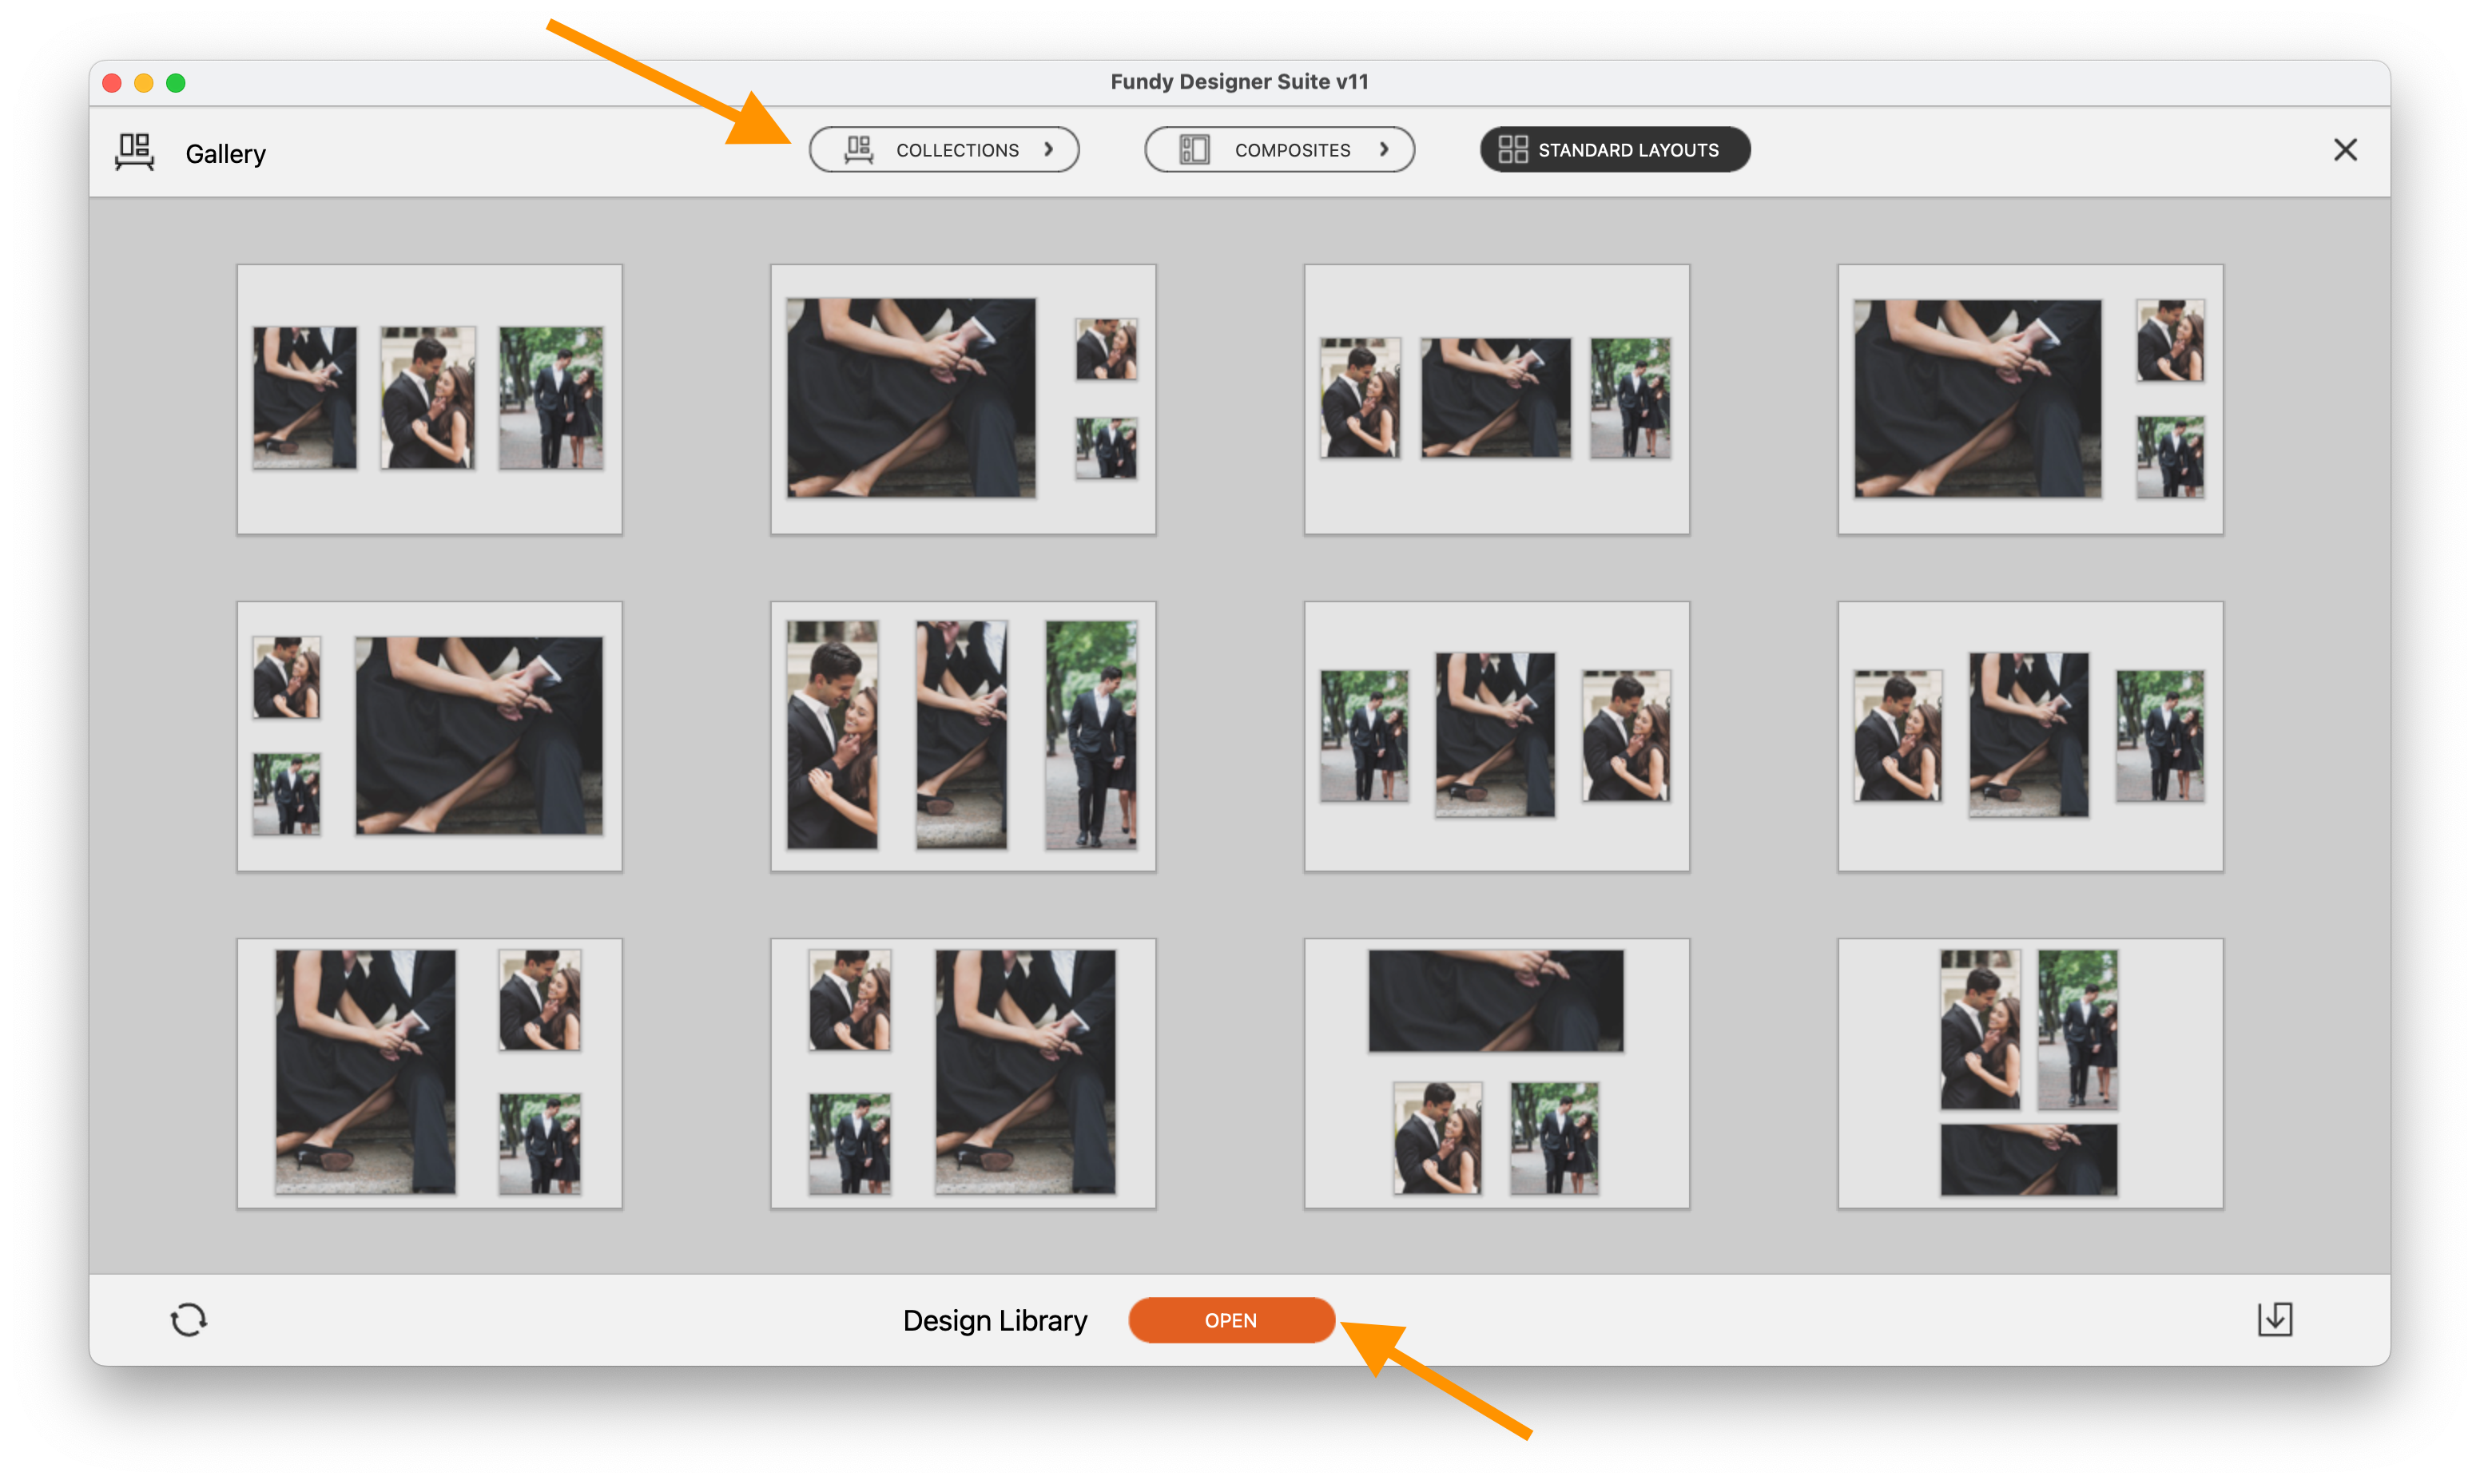Click the Design Library label
The width and height of the screenshot is (2480, 1484).
coord(995,1320)
